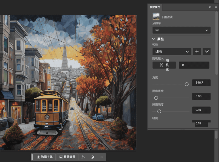Click the 随机化 shuffle icon
The height and width of the screenshot is (162, 219).
point(162,65)
